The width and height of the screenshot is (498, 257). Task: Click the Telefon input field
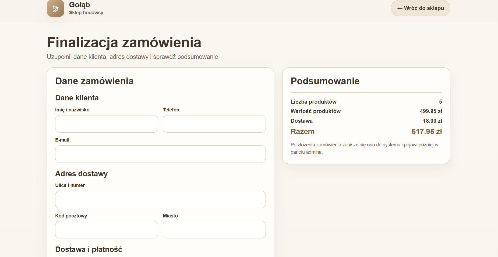pyautogui.click(x=214, y=124)
